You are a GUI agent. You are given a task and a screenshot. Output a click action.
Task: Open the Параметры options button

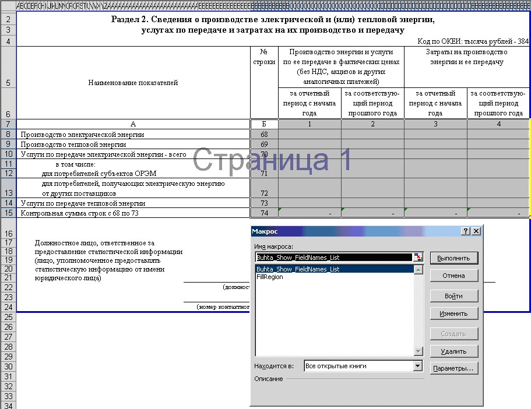[454, 368]
